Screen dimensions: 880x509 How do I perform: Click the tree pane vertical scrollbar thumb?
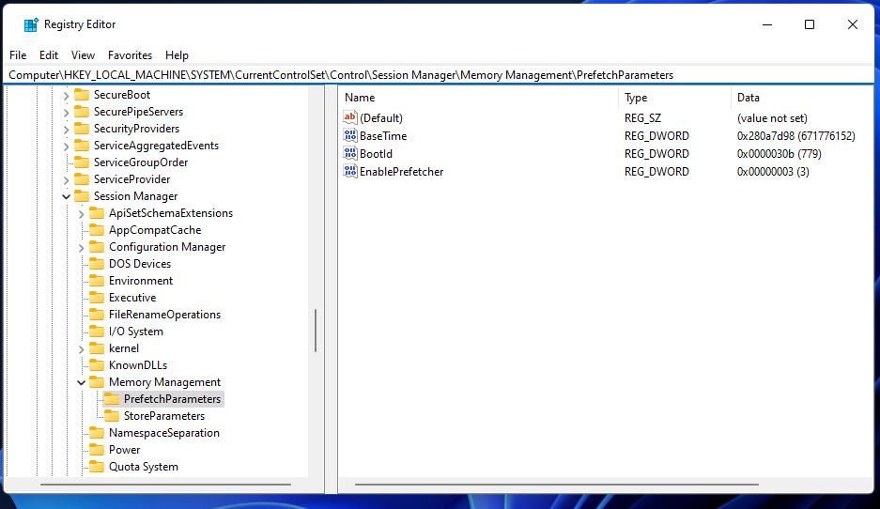tap(316, 331)
